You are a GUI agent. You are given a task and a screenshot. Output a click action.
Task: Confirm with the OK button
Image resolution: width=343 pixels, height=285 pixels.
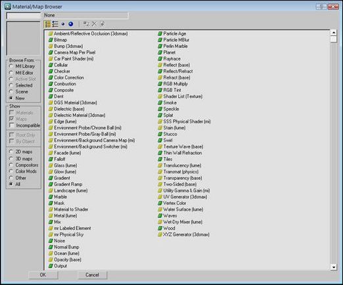point(43,274)
